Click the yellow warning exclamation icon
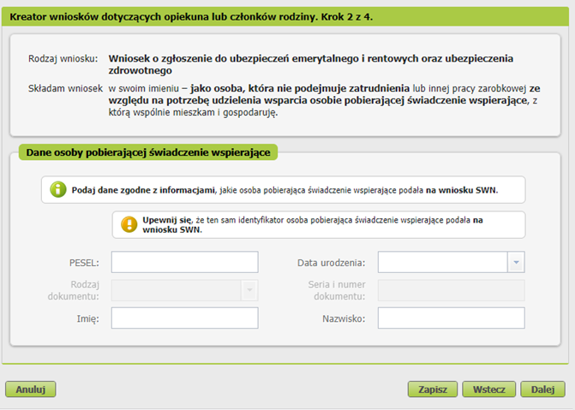This screenshot has height=410, width=575. pyautogui.click(x=129, y=224)
